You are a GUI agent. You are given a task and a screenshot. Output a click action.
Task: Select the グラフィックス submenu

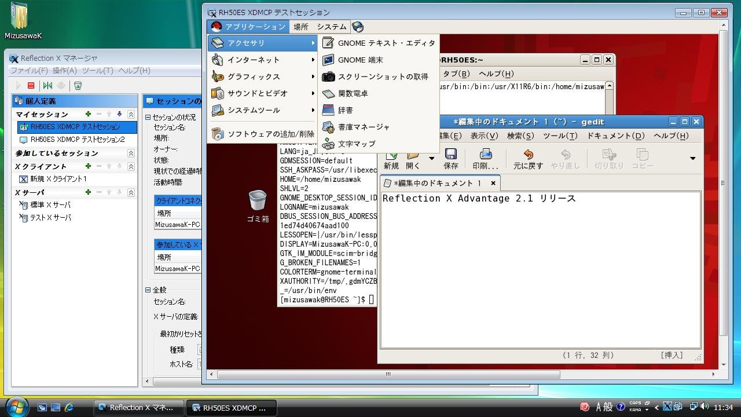pos(263,76)
